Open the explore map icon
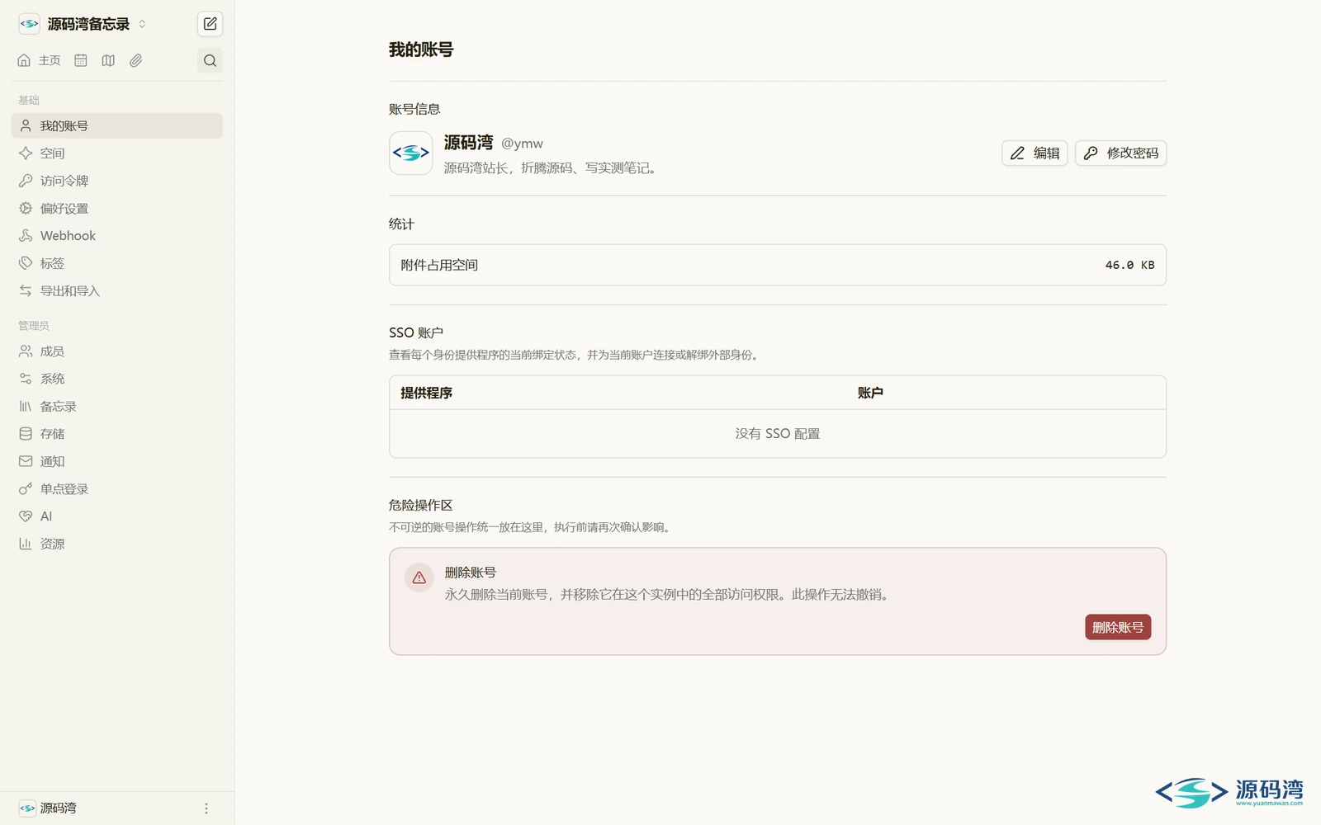Screen dimensions: 1321x825 (x=108, y=60)
